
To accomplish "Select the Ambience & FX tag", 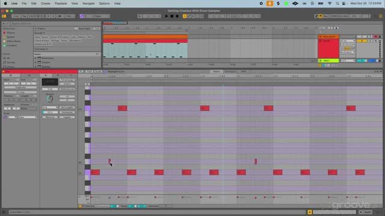I will tap(43, 44).
